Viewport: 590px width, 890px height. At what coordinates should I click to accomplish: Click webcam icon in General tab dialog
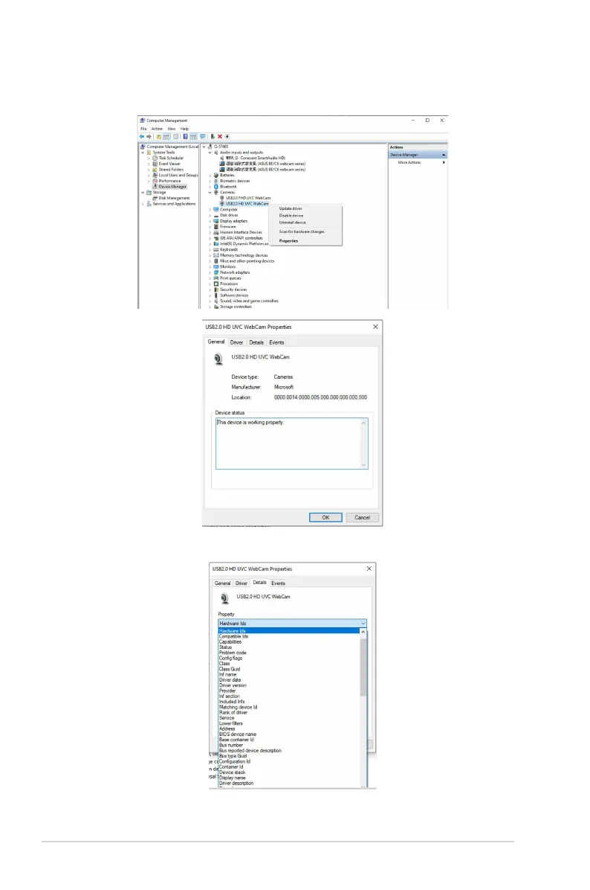click(218, 359)
